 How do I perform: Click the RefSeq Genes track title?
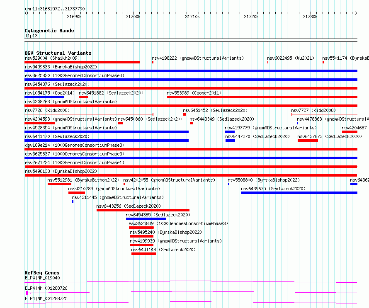pos(42,273)
